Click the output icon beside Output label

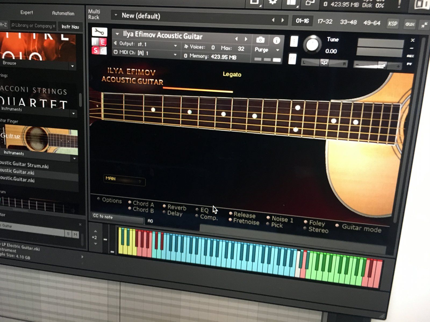pyautogui.click(x=115, y=43)
